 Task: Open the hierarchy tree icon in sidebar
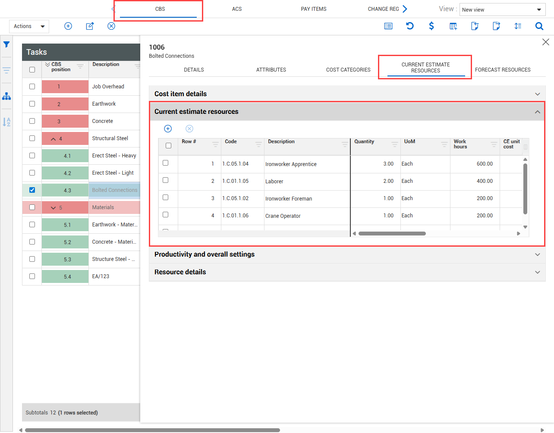pyautogui.click(x=6, y=96)
